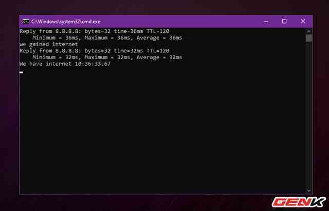Screen dimensions: 329x211
Task: Click the blinking console cursor
Action: (21, 72)
